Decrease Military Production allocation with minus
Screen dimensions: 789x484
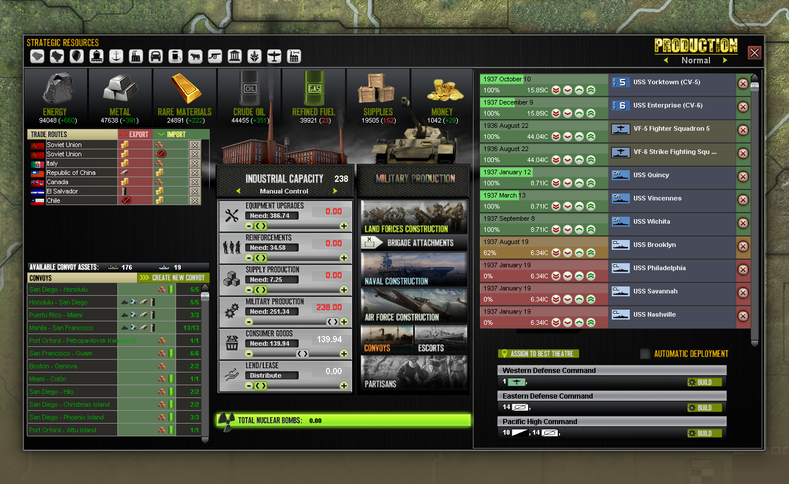(x=249, y=321)
